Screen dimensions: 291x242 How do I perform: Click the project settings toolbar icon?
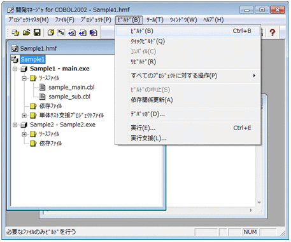tap(94, 32)
